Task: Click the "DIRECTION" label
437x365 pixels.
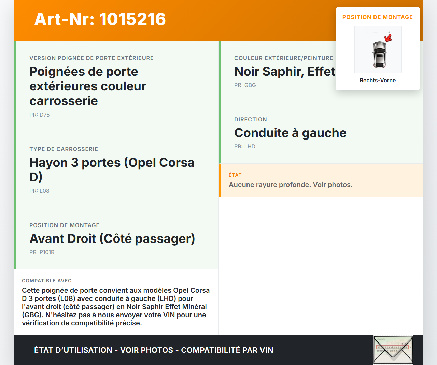Action: point(251,120)
